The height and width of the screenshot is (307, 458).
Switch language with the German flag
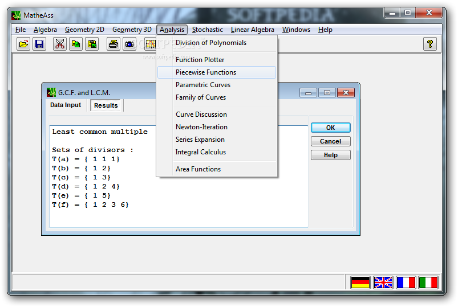[x=360, y=283]
